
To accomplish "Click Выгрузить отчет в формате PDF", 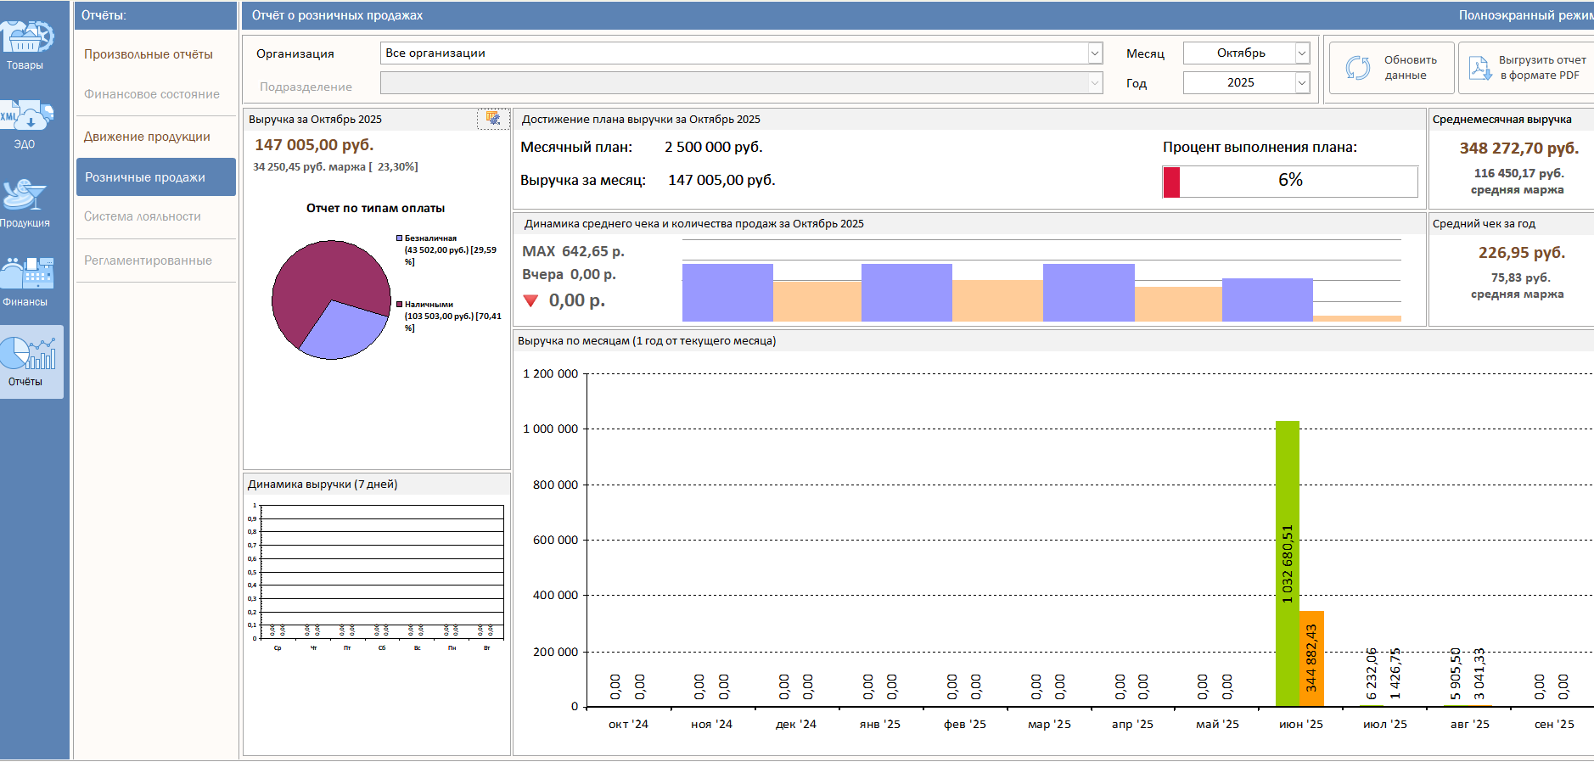I will (x=1541, y=68).
